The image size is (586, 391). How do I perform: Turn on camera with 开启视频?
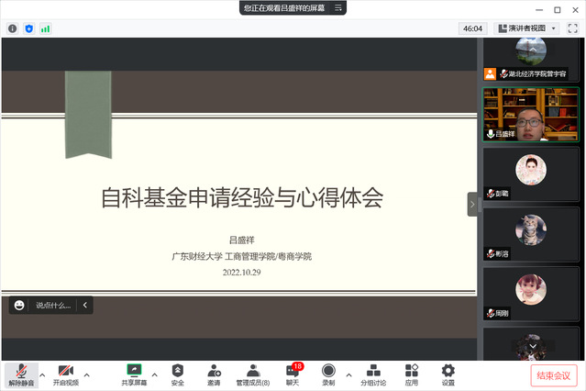tap(65, 374)
